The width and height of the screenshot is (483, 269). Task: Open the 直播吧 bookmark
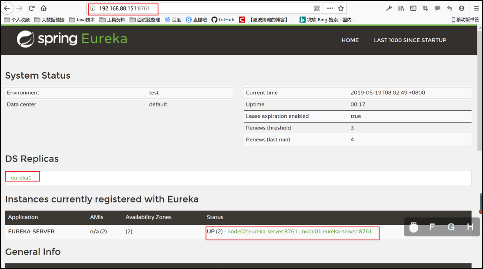pos(196,20)
